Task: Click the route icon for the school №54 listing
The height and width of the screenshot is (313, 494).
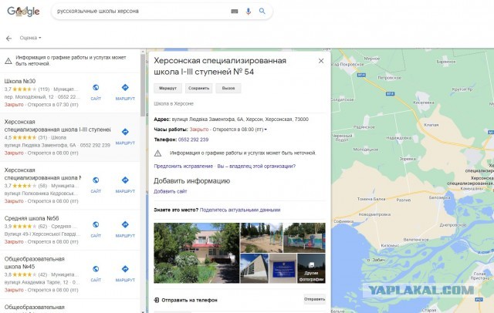Action: pyautogui.click(x=125, y=132)
